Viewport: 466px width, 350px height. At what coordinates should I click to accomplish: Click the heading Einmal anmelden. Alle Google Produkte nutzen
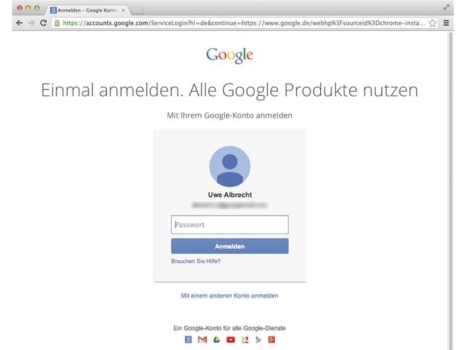(230, 90)
